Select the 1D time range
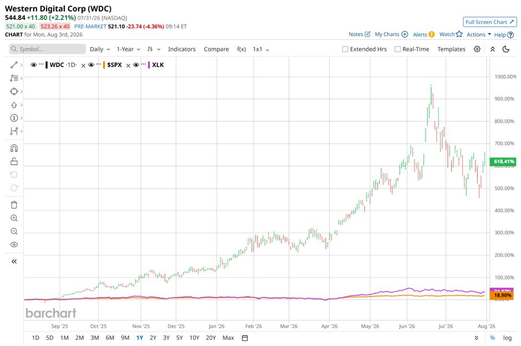521x346 pixels. [x=35, y=338]
